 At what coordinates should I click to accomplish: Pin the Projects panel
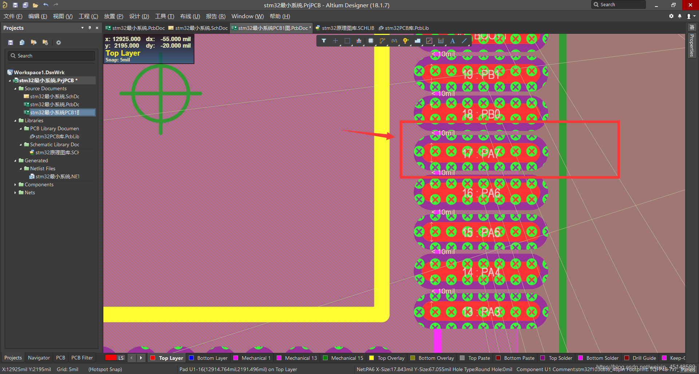tap(90, 28)
